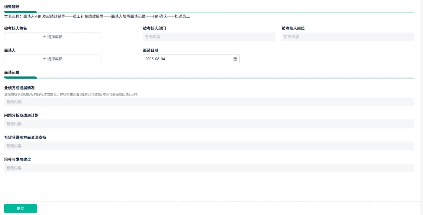Image resolution: width=423 pixels, height=215 pixels.
Task: Click the 培养与发展建议 label
Action: (x=18, y=159)
